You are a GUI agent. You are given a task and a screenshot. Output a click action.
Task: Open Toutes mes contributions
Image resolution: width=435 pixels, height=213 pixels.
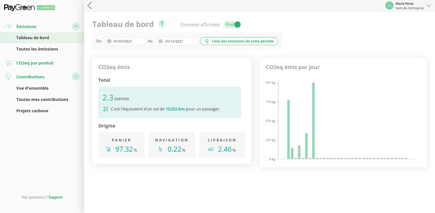click(x=42, y=99)
